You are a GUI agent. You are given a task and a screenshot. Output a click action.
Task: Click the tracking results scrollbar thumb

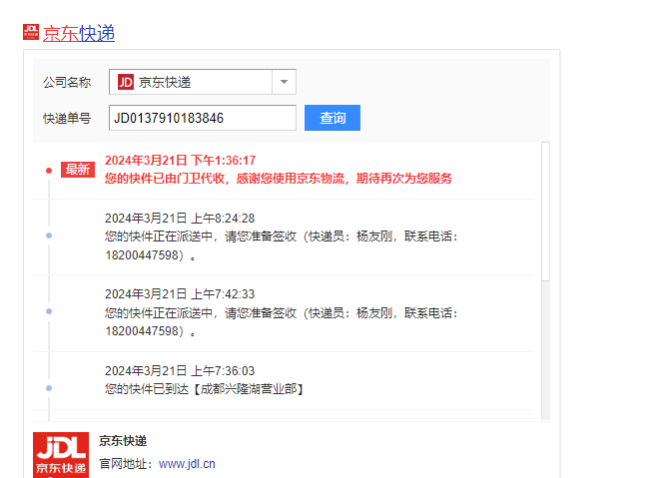tap(546, 212)
